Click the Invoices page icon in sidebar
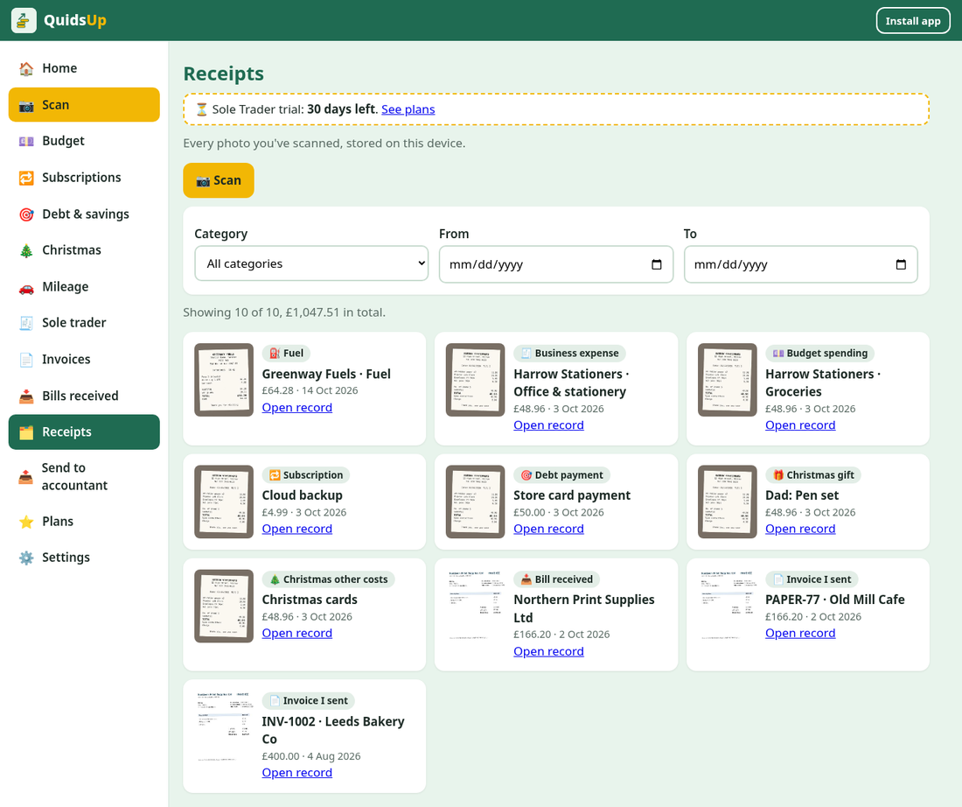962x807 pixels. point(25,360)
